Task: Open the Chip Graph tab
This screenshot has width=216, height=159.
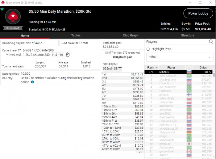Action: [131, 36]
